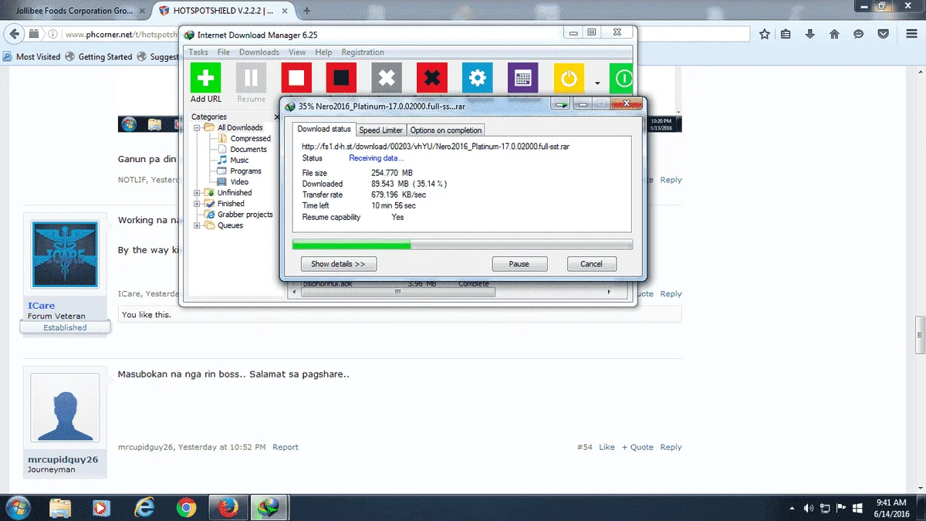Expand the Queues category node
Screen dimensions: 926x521
coord(198,225)
